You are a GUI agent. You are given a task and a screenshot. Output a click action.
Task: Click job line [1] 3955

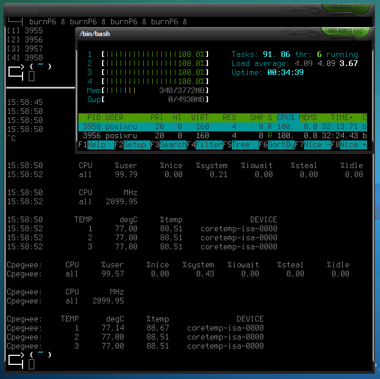pos(25,31)
